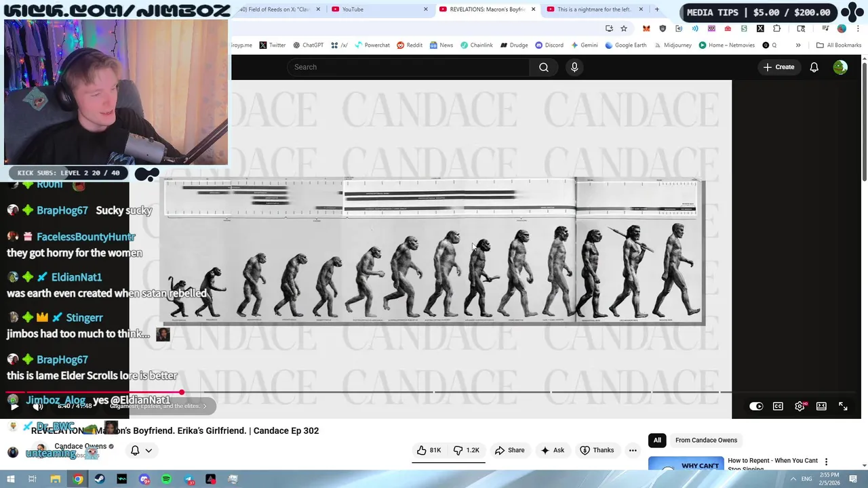Toggle closed captions on the player
This screenshot has width=868, height=488.
[x=778, y=406]
